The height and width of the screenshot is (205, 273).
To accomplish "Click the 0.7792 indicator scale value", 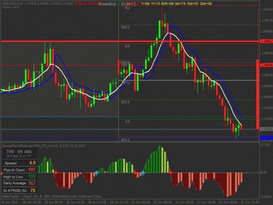I will pyautogui.click(x=265, y=145).
